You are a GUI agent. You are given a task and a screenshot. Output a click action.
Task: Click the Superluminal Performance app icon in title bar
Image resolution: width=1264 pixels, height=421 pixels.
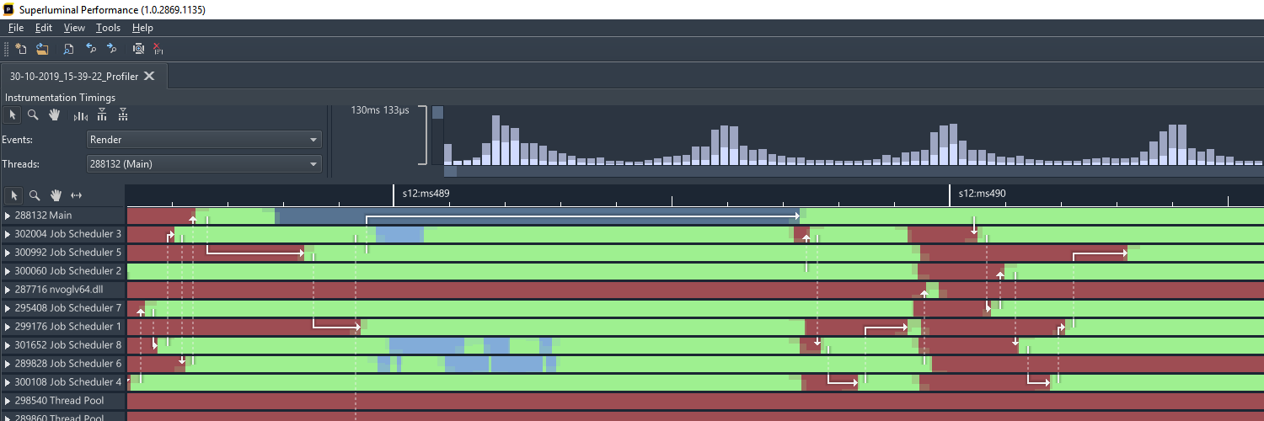pyautogui.click(x=8, y=9)
